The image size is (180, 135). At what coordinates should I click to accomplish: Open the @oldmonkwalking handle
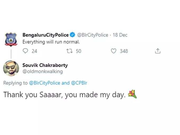[x=43, y=71]
